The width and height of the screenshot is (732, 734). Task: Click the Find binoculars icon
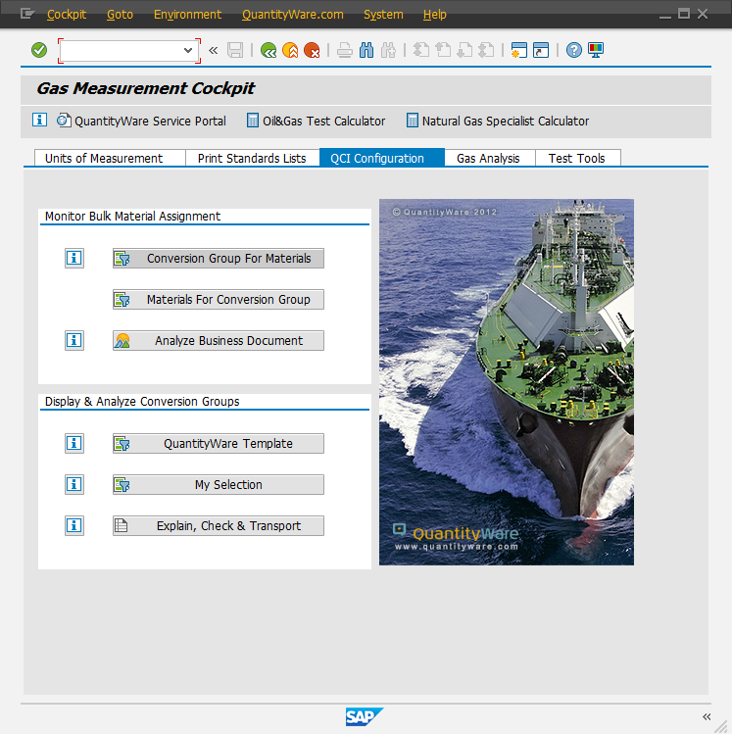(366, 50)
